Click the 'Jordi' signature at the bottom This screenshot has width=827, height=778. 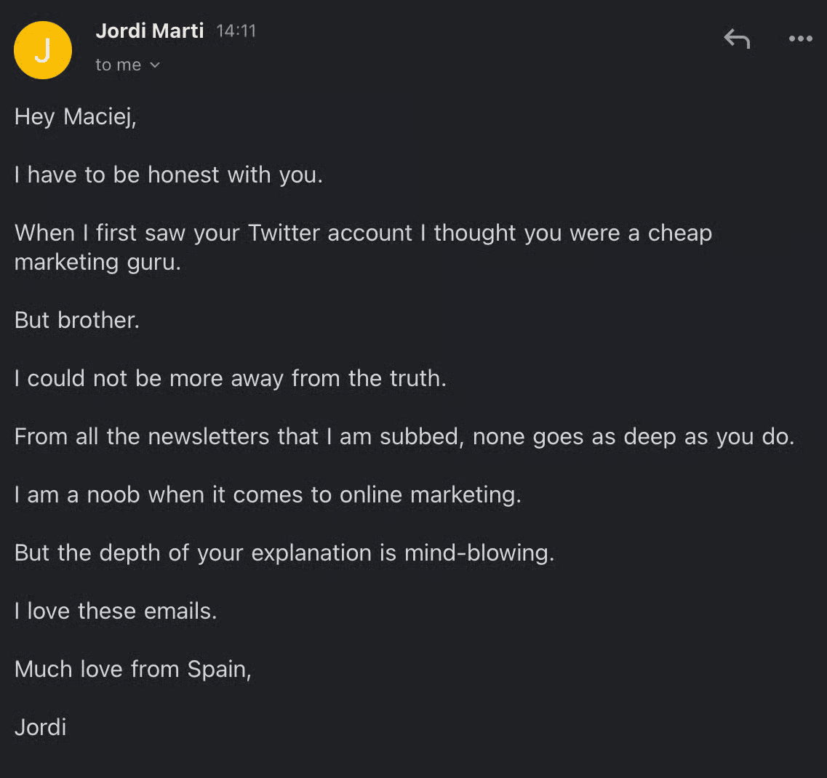pyautogui.click(x=41, y=727)
